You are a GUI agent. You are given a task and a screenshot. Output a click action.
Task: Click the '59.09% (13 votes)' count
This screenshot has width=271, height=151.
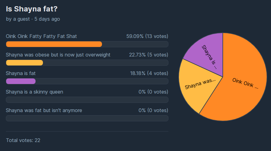(147, 36)
